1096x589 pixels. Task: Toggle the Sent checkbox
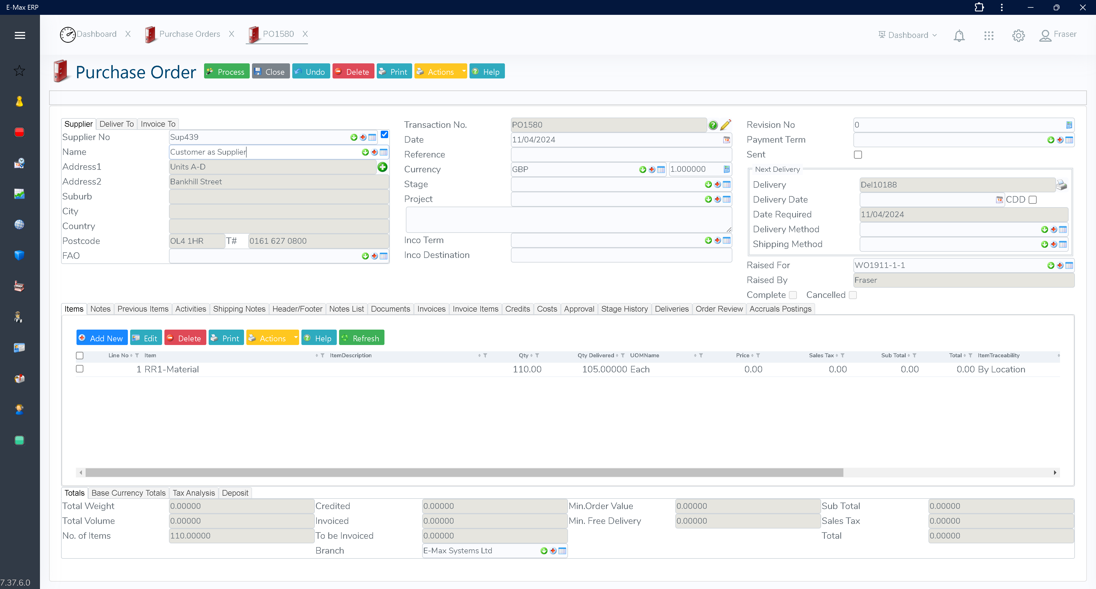point(858,155)
